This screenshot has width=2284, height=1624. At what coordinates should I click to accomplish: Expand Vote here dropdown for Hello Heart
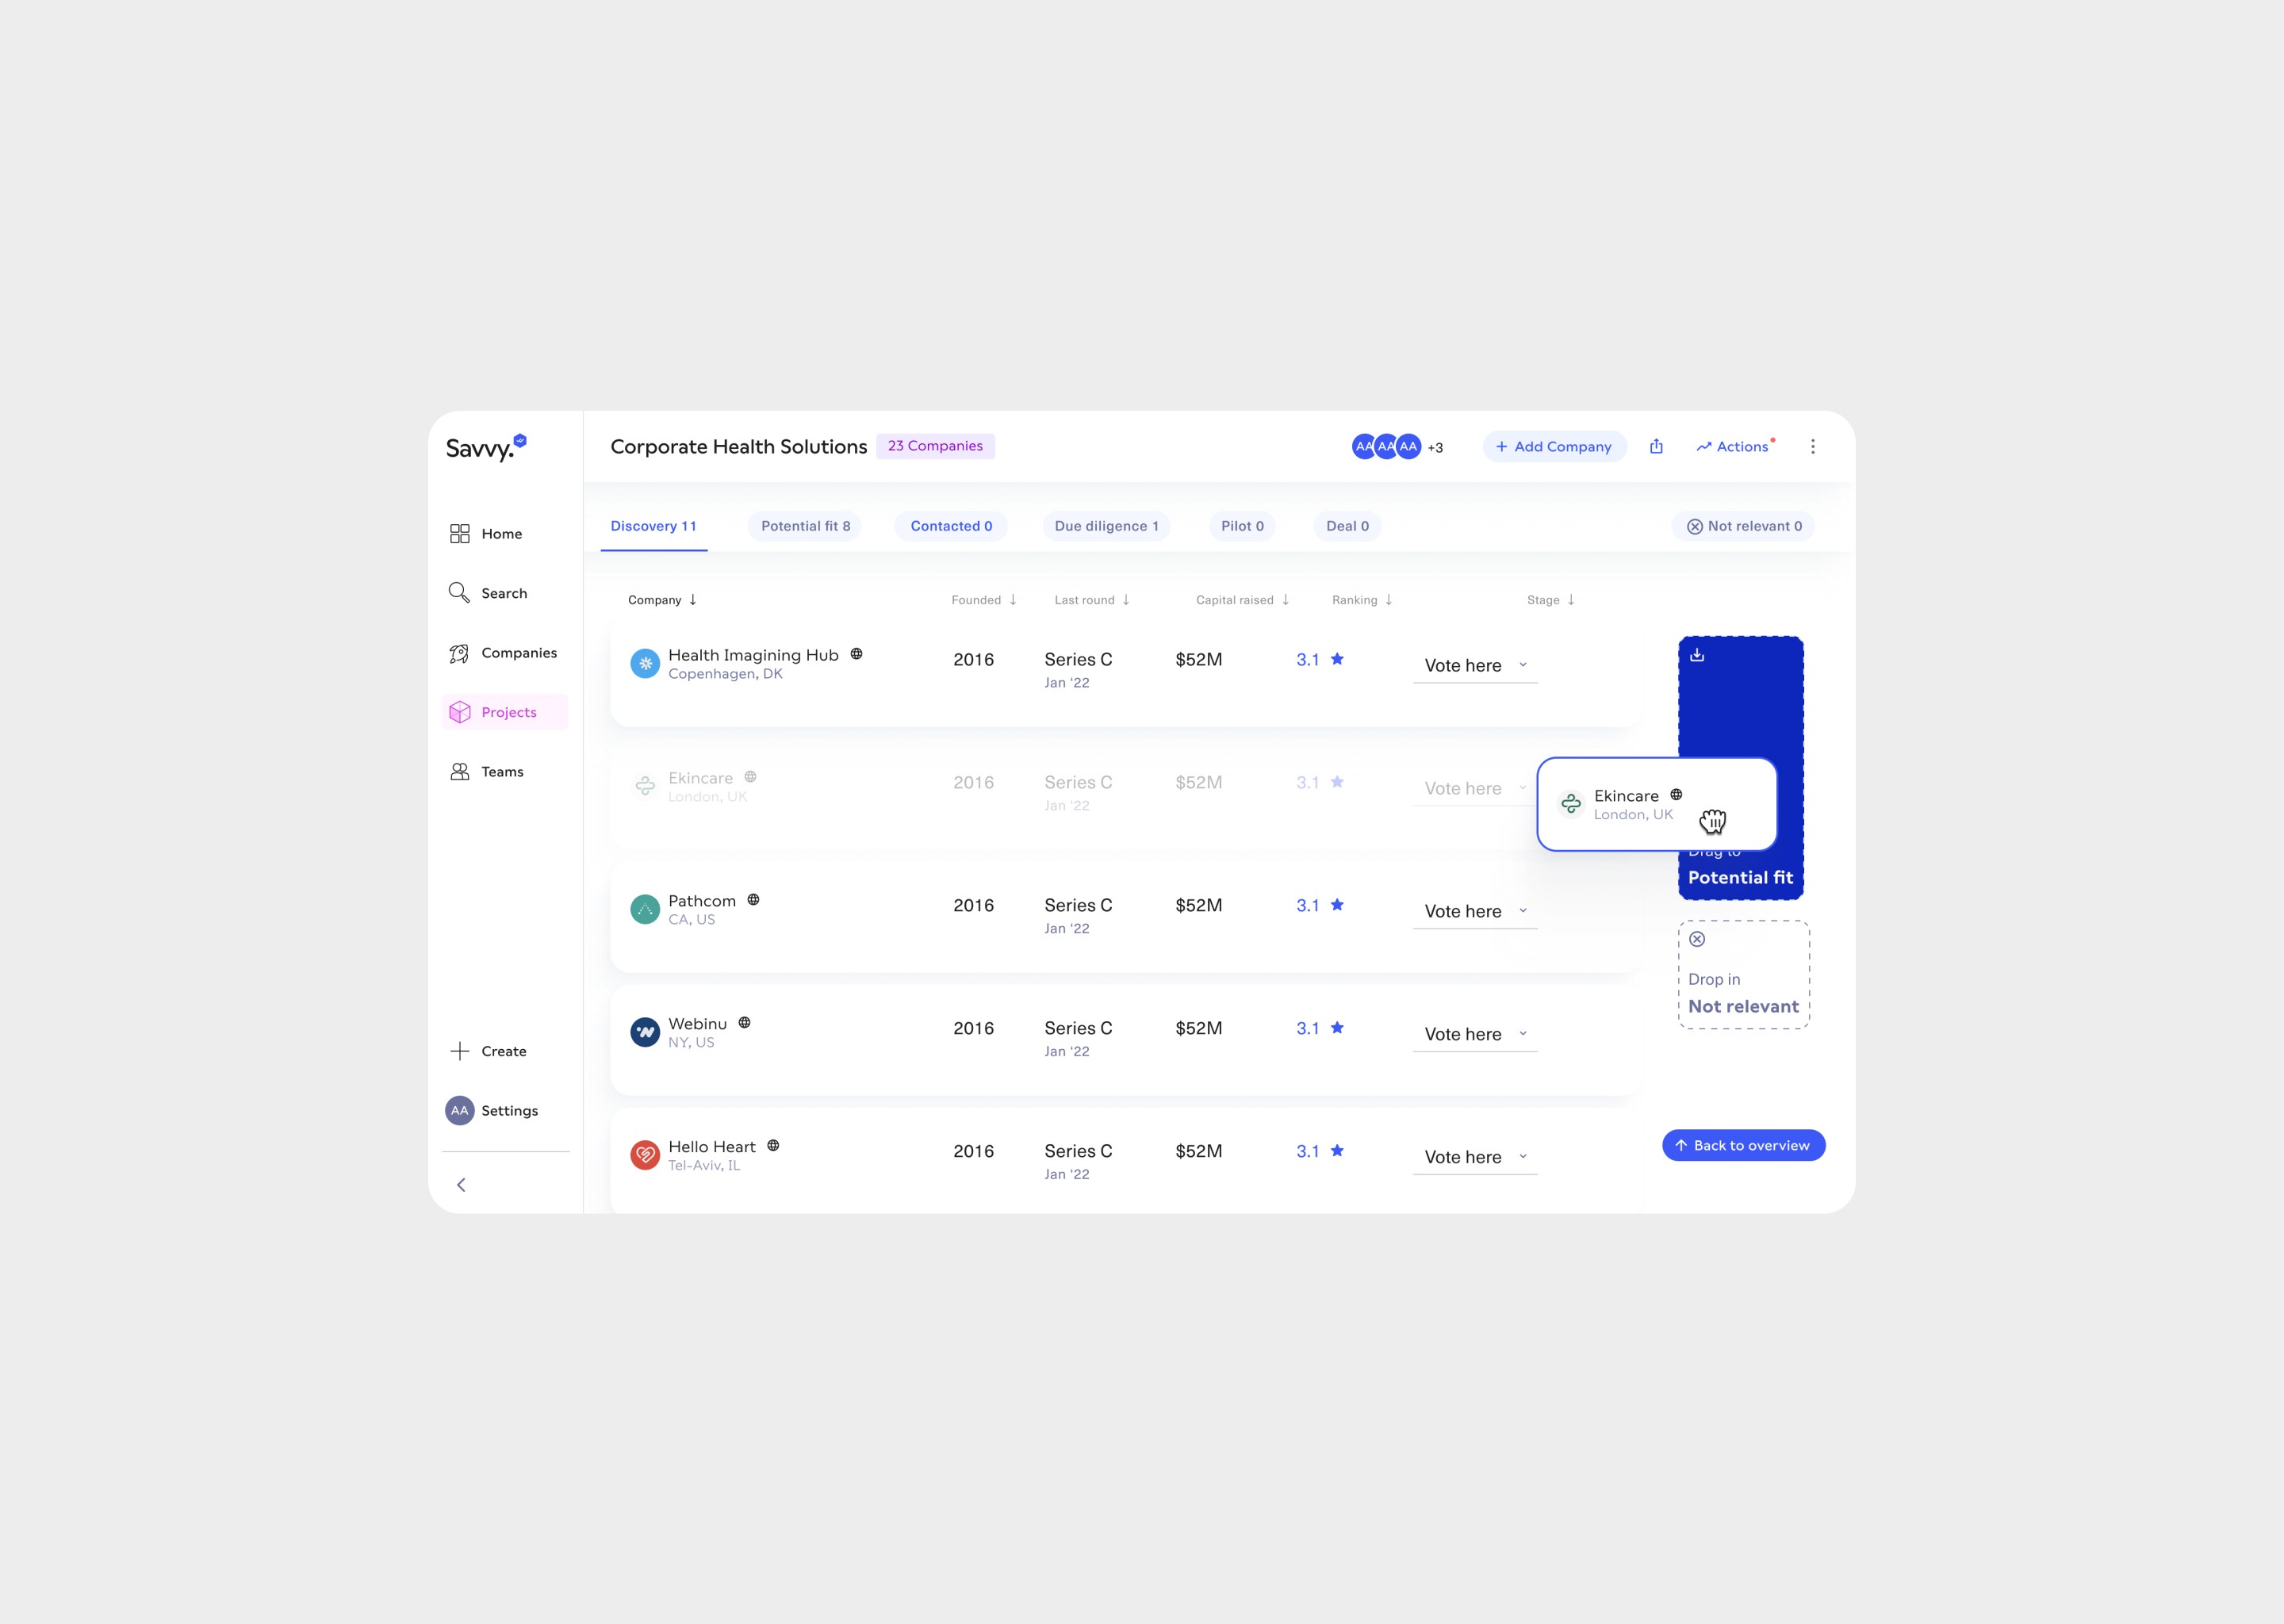1522,1156
